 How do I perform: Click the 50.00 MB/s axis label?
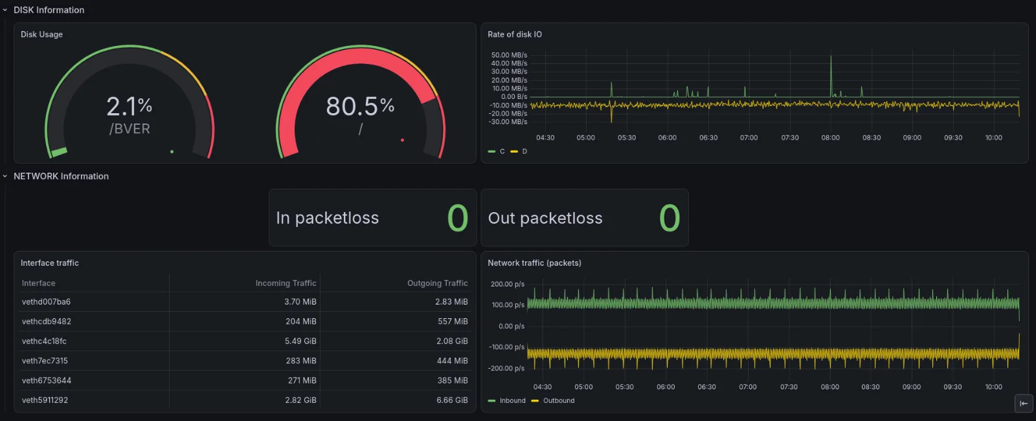[509, 55]
